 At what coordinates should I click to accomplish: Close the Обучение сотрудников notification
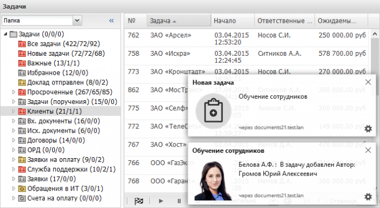tap(368, 150)
